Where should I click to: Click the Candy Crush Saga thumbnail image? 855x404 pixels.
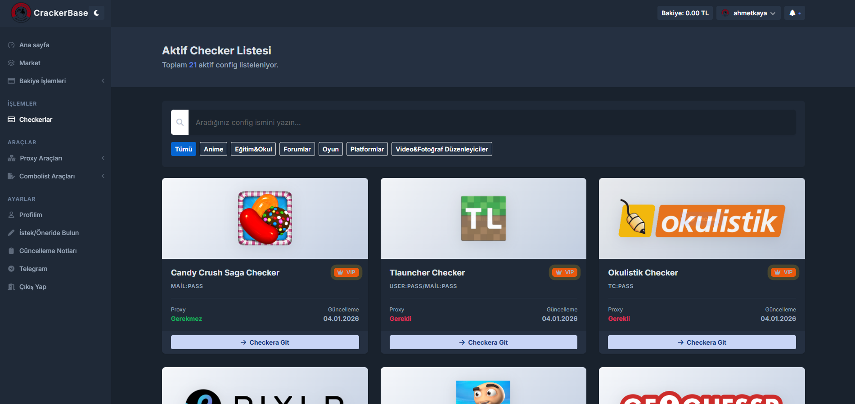tap(265, 218)
